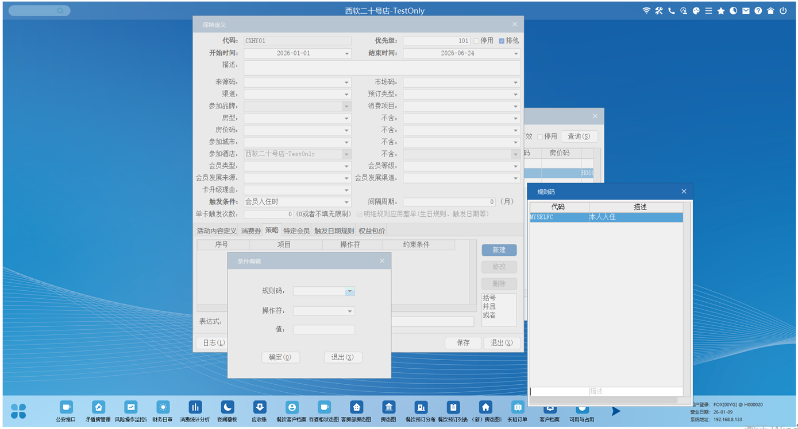Select the MYSELFC 本人入住 row

606,217
